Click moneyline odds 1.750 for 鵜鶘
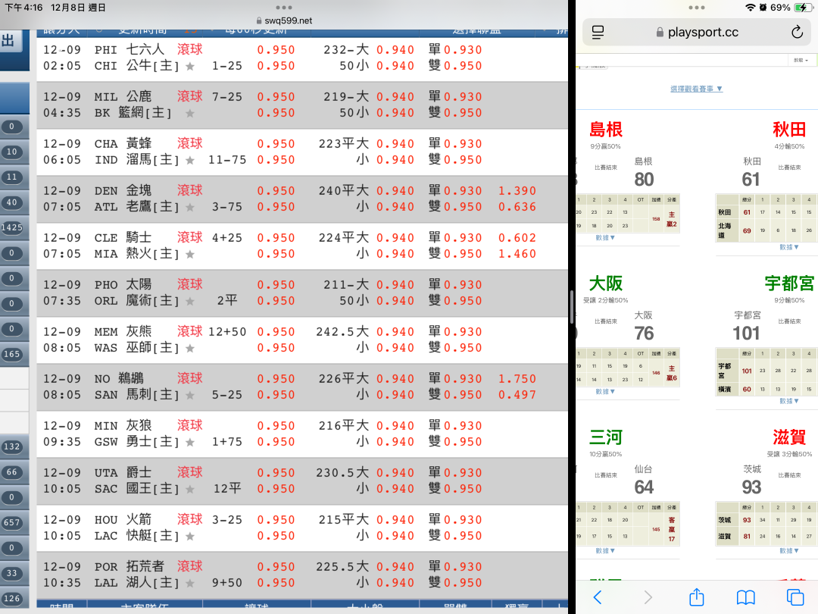818x614 pixels. click(517, 379)
